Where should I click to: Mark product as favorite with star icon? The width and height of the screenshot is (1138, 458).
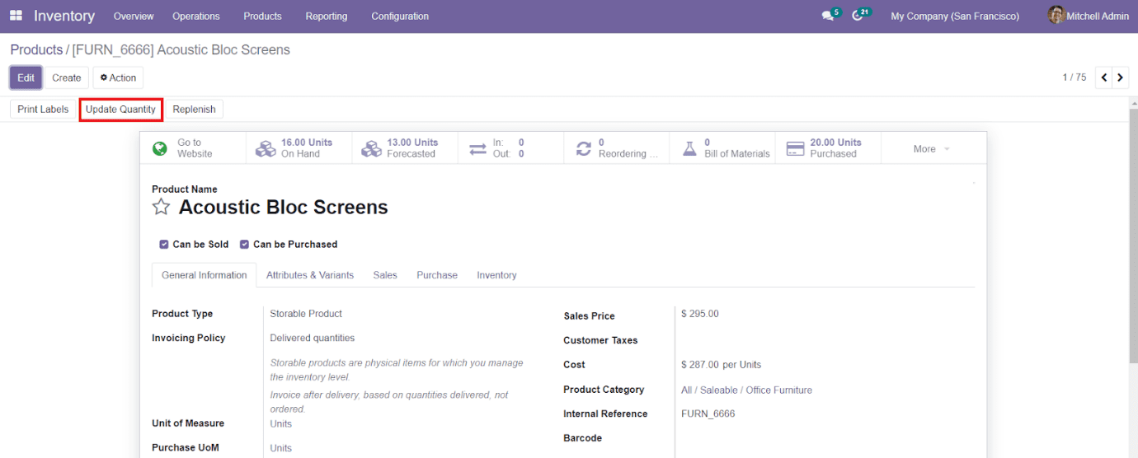(161, 207)
